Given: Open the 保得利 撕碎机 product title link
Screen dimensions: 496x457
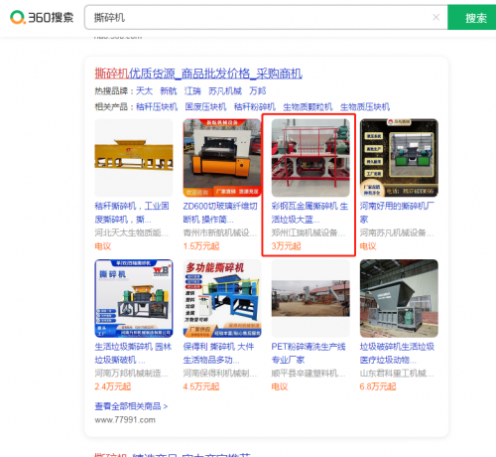Looking at the screenshot, I should 218,353.
